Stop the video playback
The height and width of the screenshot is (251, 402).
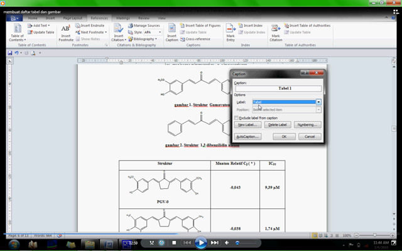click(x=174, y=243)
